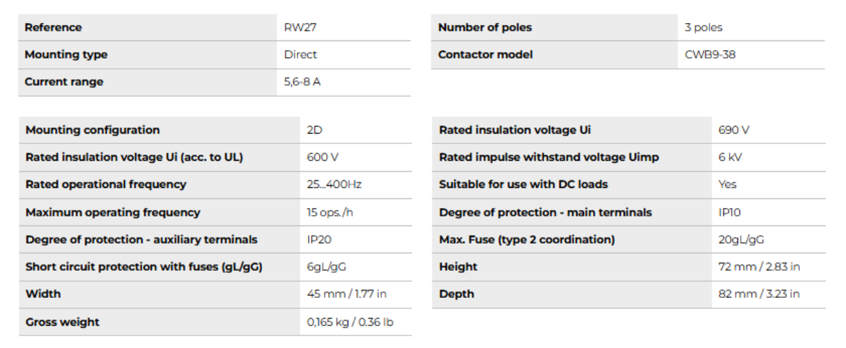This screenshot has height=348, width=846.
Task: Click the 2D mounting configuration value
Action: tap(315, 130)
